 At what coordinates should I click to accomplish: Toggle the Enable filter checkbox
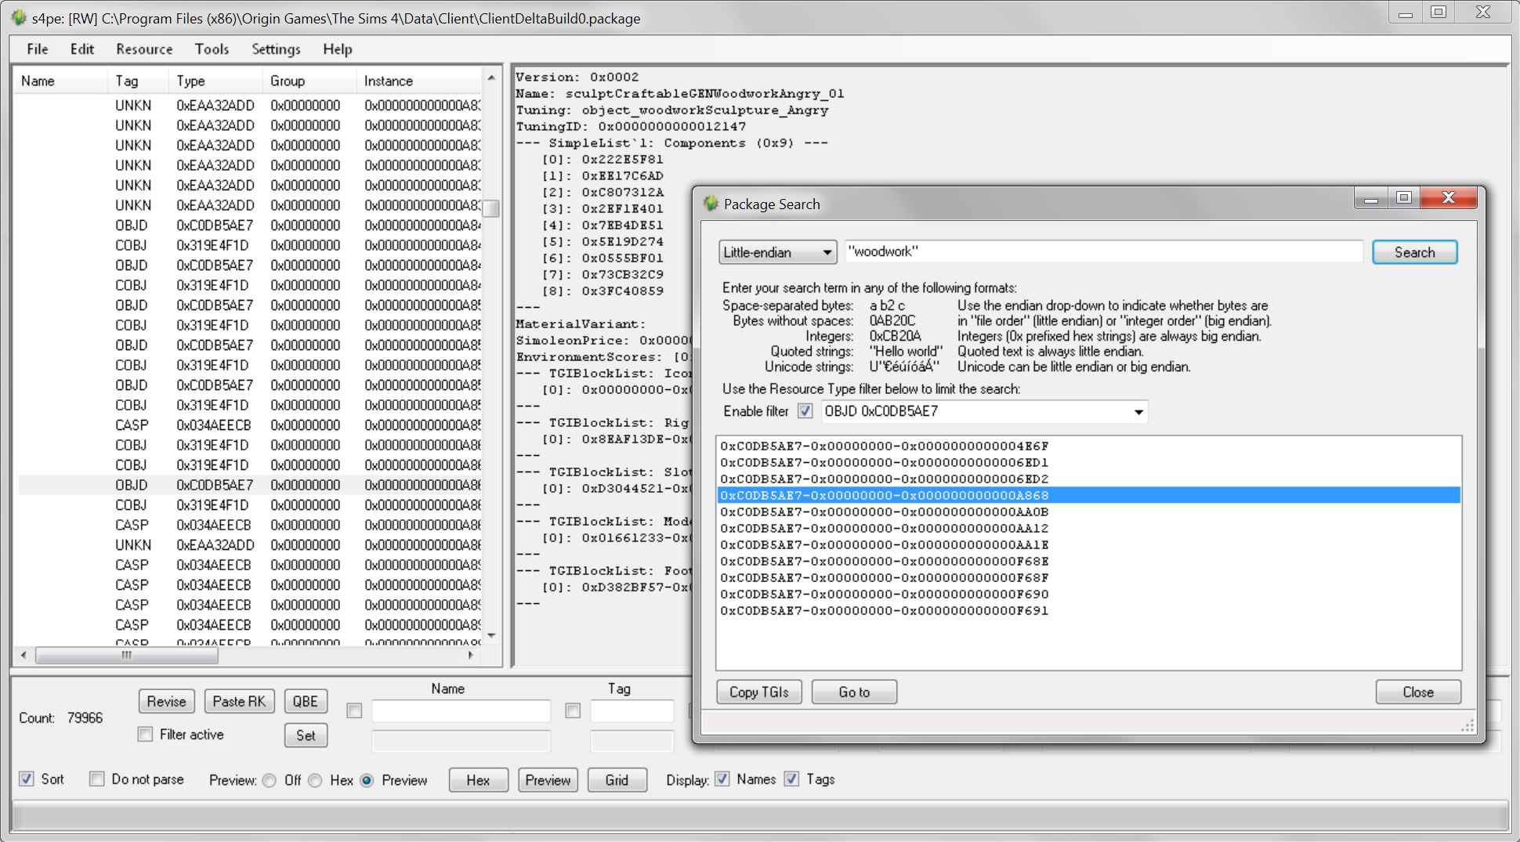(x=805, y=411)
